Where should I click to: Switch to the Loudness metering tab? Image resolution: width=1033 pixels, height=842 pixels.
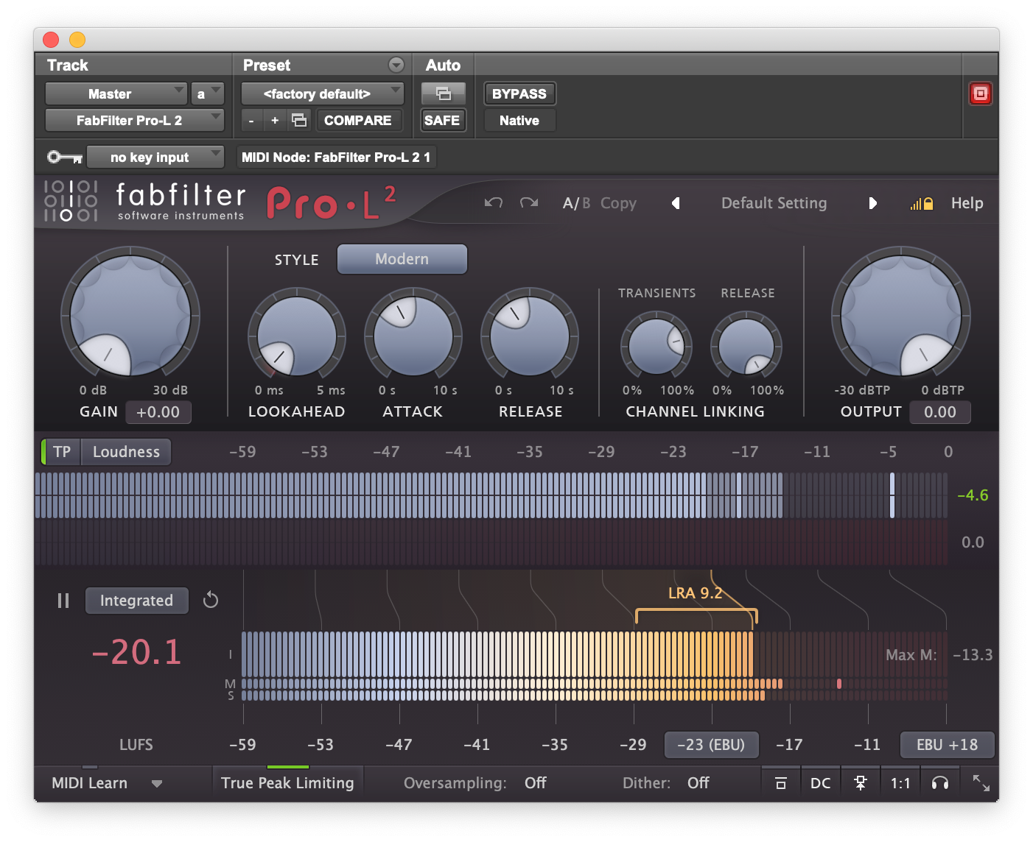tap(126, 452)
